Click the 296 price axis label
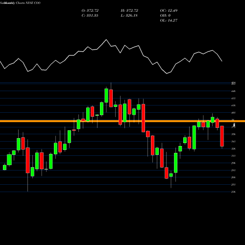 (x=233, y=163)
